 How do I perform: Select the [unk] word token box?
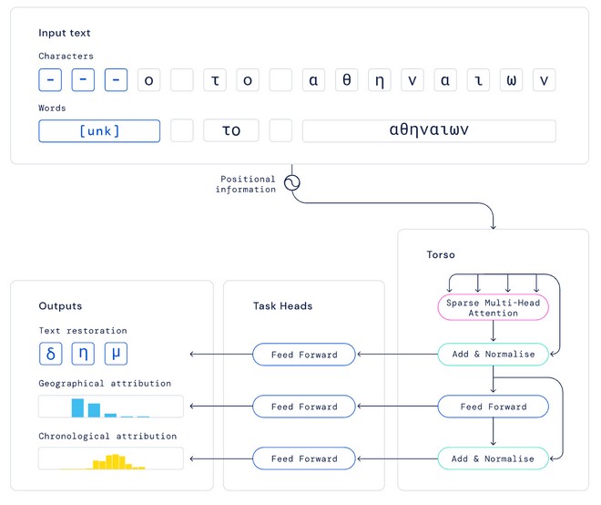99,131
